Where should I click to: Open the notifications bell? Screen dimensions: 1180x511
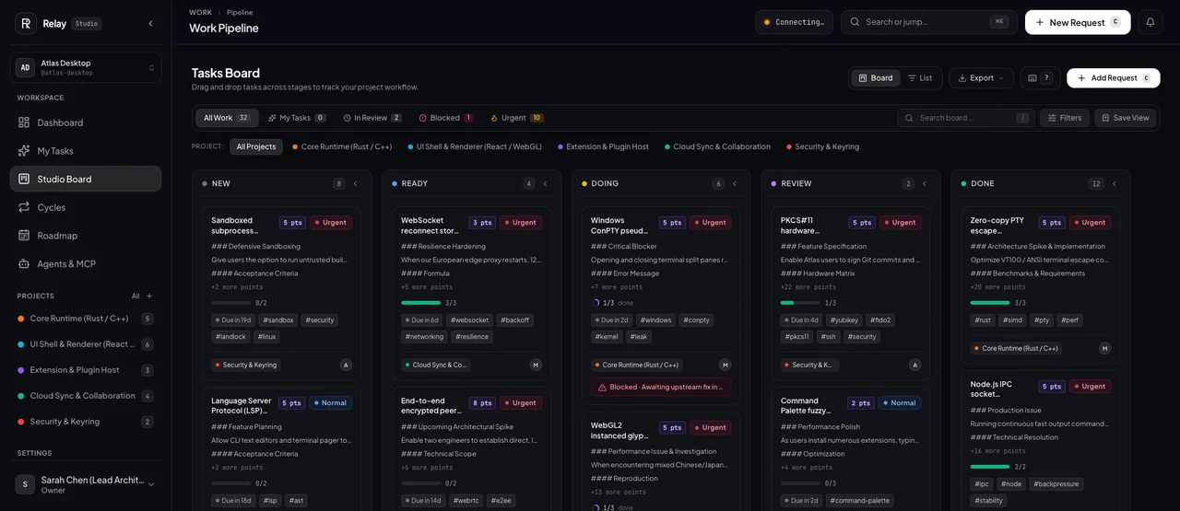click(1150, 22)
